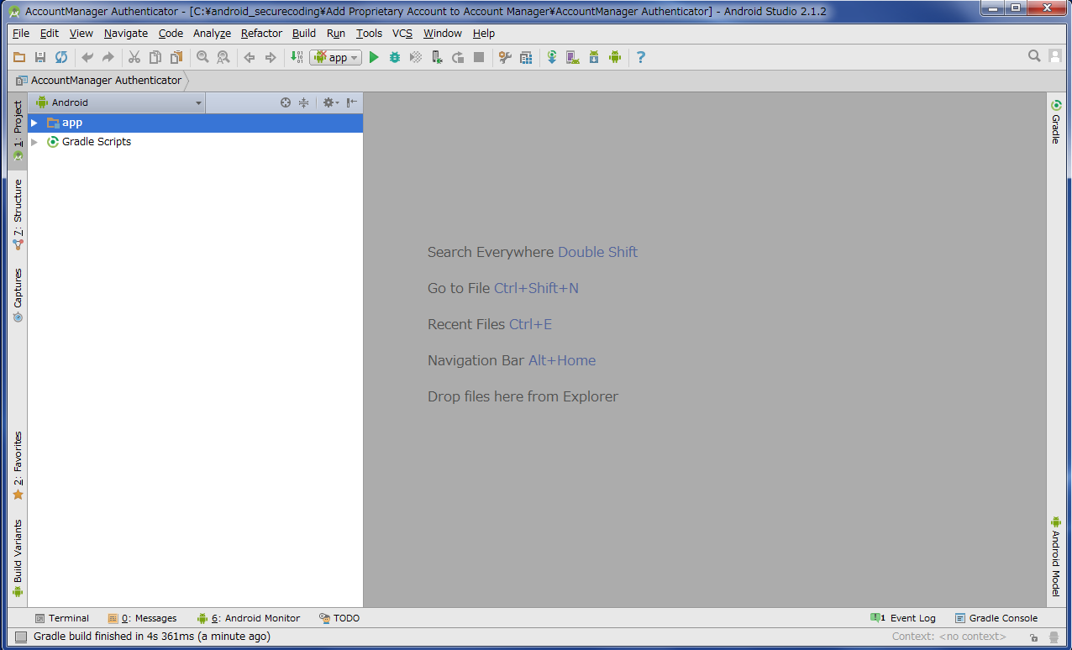The height and width of the screenshot is (650, 1072).
Task: Open the VCS menu
Action: click(x=402, y=34)
